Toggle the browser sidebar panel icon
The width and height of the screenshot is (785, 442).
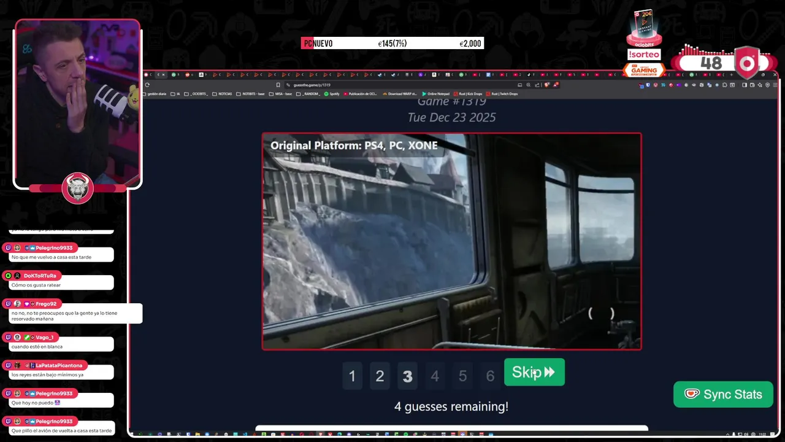coord(745,85)
